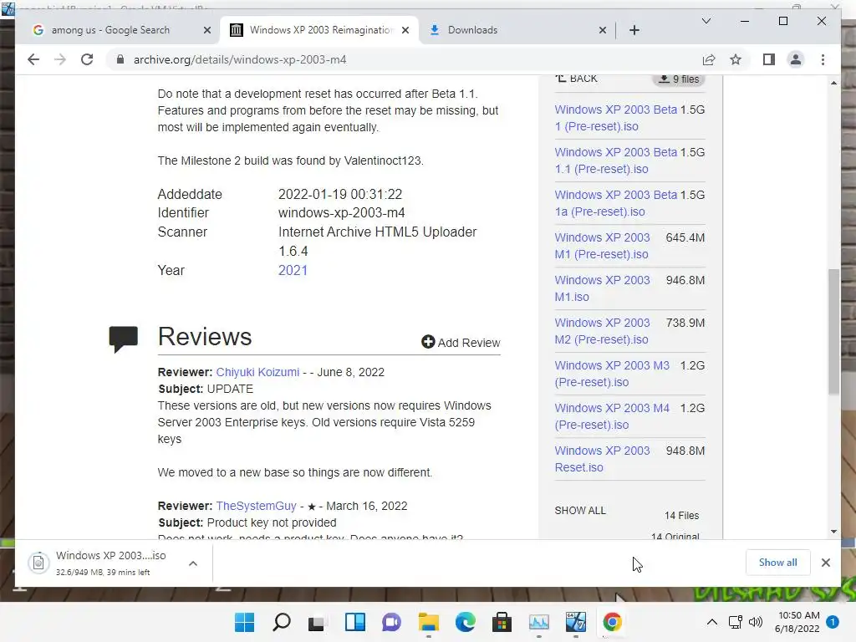The image size is (856, 642).
Task: Open the notification badge in the tray
Action: tap(833, 622)
